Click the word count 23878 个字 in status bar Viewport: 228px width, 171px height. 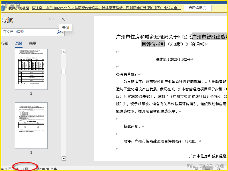click(45, 169)
